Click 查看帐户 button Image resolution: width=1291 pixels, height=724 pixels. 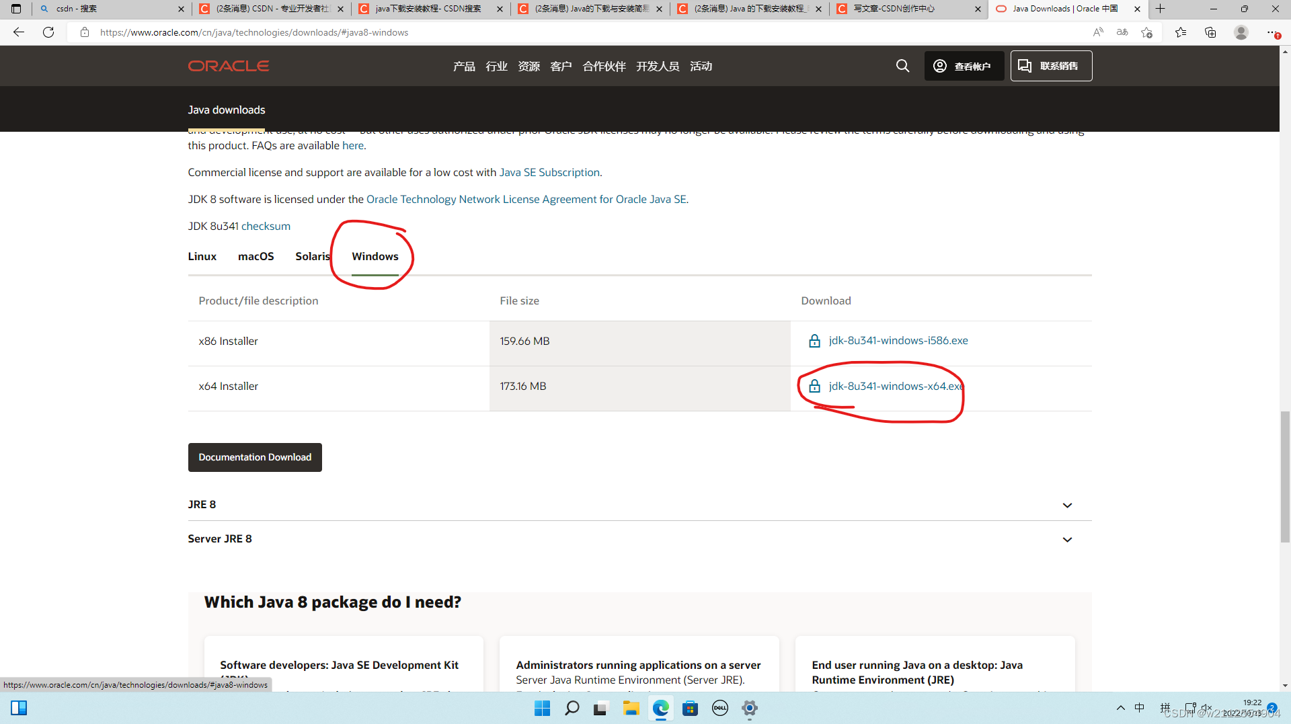point(964,66)
